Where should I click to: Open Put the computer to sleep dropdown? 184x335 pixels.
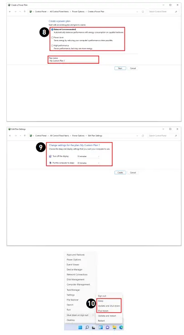tap(88, 163)
